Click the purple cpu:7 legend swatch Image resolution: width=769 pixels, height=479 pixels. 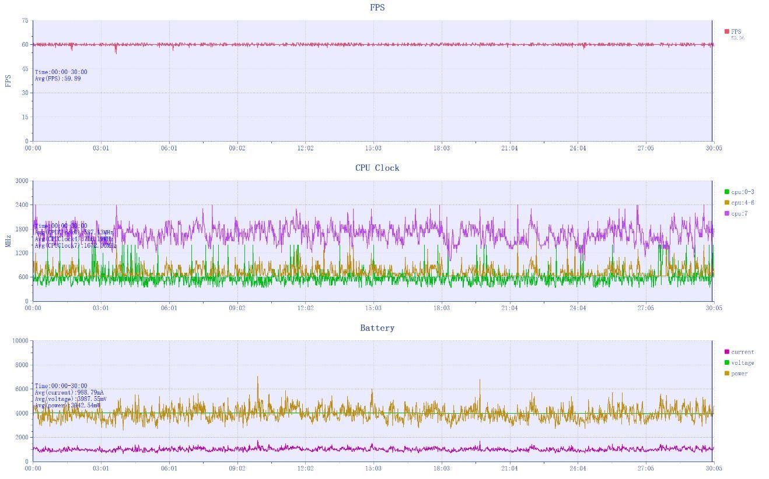727,214
